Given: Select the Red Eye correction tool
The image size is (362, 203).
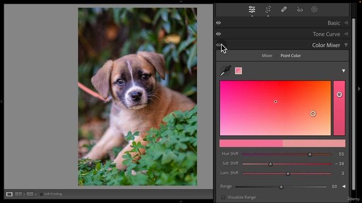Looking at the screenshot, I should (299, 10).
